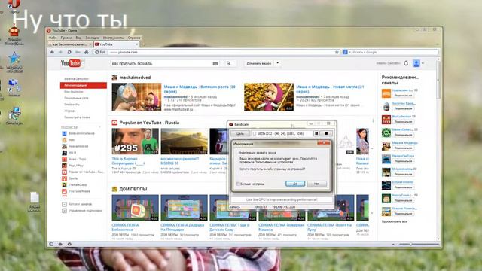Viewport: 482px width, 271px height.
Task: Click Да in the Информация dialog
Action: 295,184
